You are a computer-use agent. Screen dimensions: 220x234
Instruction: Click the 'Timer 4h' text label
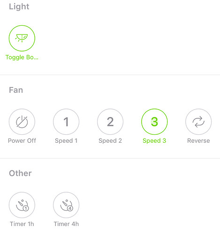(66, 224)
